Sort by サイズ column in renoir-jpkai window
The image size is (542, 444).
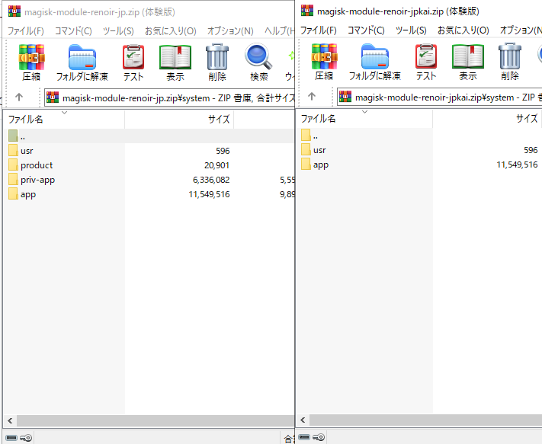click(486, 119)
